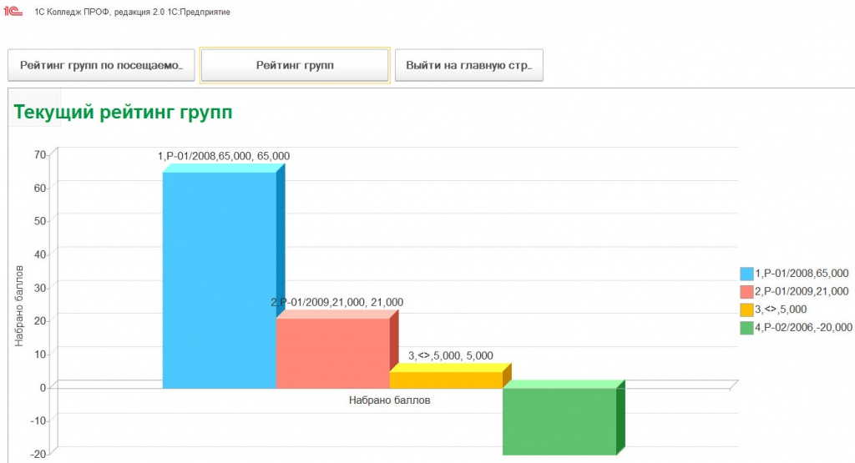Click legend text '2,Р-01/2009,21,000'

coord(802,291)
